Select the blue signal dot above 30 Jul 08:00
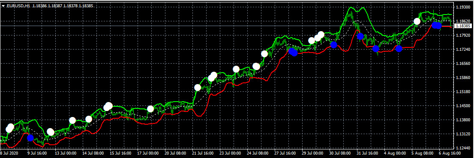Image resolution: width=474 pixels, height=158 pixels. pyautogui.click(x=334, y=44)
